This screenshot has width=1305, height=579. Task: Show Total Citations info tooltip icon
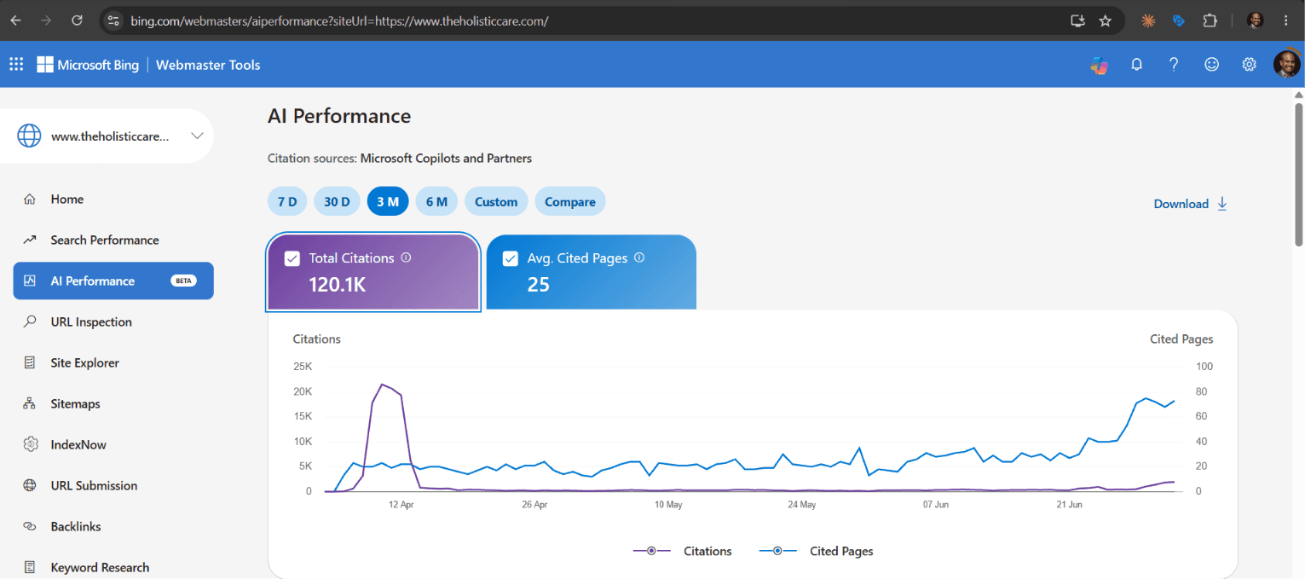[x=406, y=258]
